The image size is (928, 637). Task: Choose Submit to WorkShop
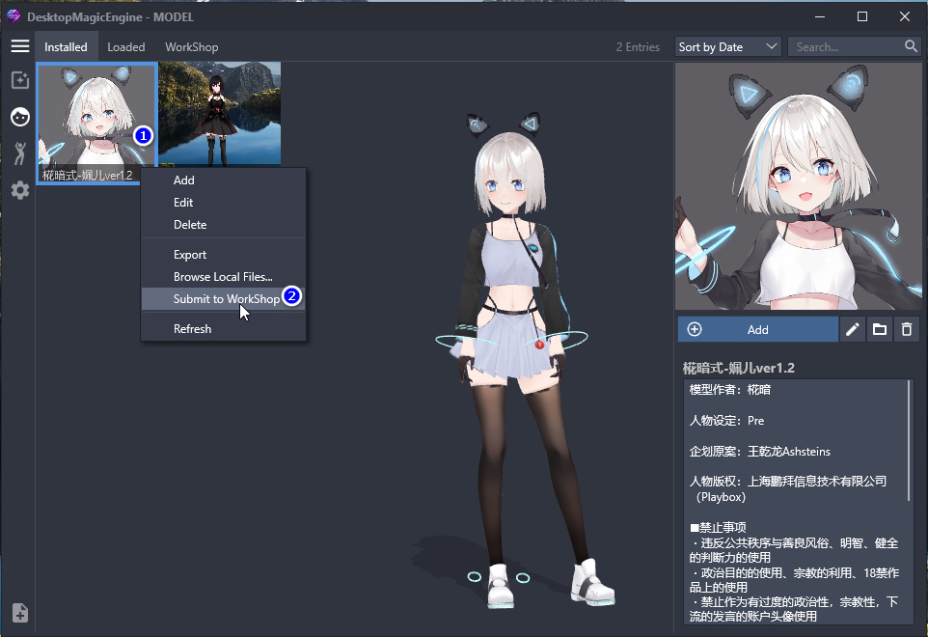point(223,299)
